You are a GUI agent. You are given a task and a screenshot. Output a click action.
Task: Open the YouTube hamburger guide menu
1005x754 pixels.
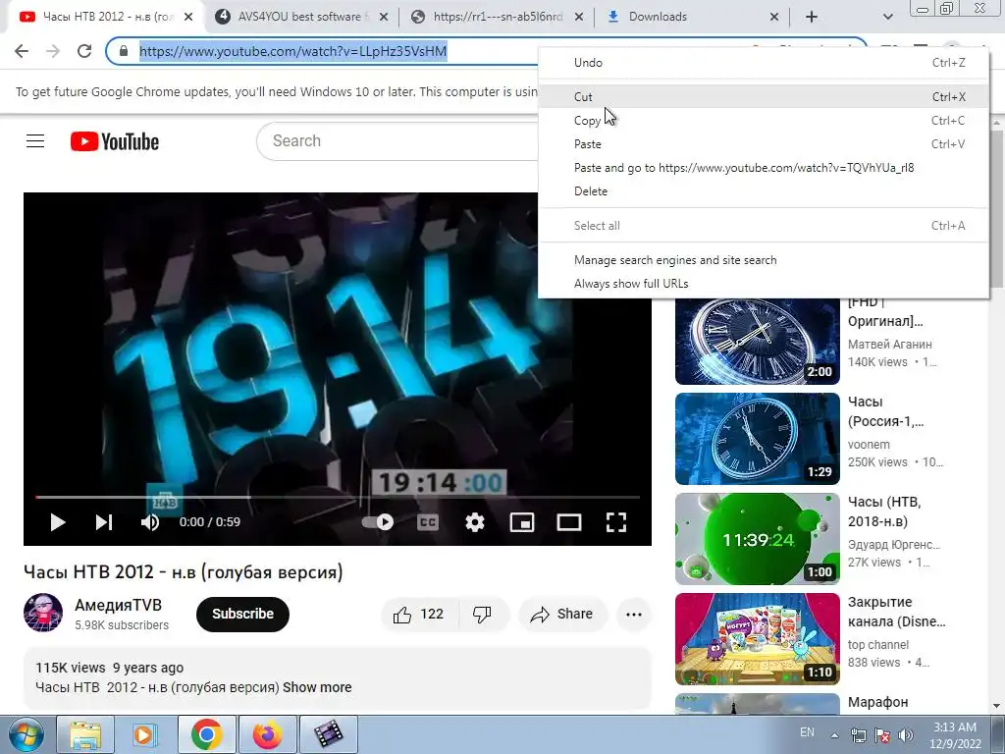[35, 141]
